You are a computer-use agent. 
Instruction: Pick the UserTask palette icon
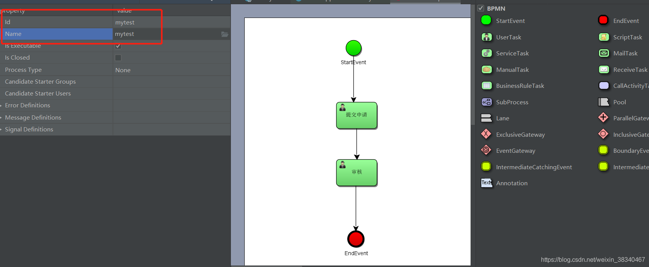coord(487,37)
